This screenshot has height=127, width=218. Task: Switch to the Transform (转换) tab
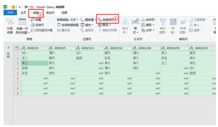point(36,13)
